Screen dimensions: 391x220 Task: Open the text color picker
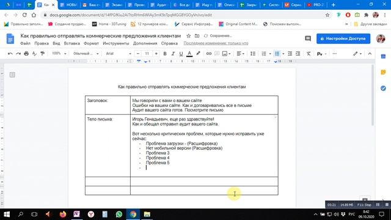coord(189,54)
